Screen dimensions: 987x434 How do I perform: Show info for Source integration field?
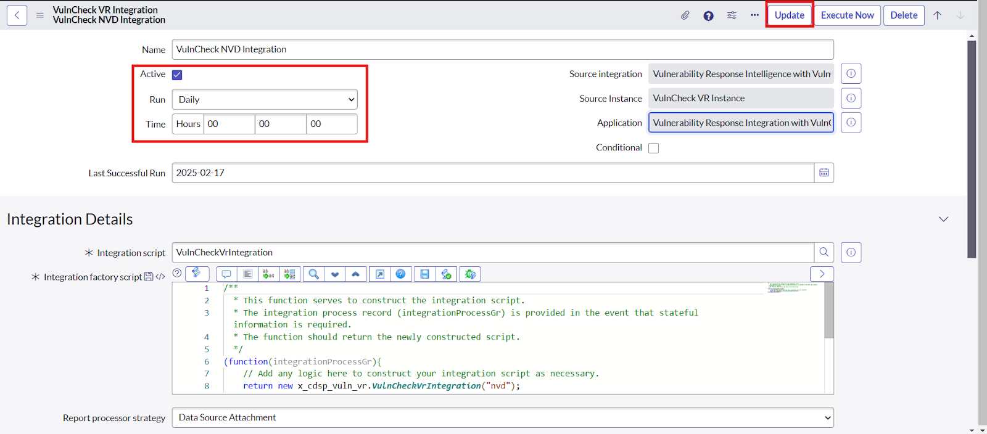[x=851, y=73]
